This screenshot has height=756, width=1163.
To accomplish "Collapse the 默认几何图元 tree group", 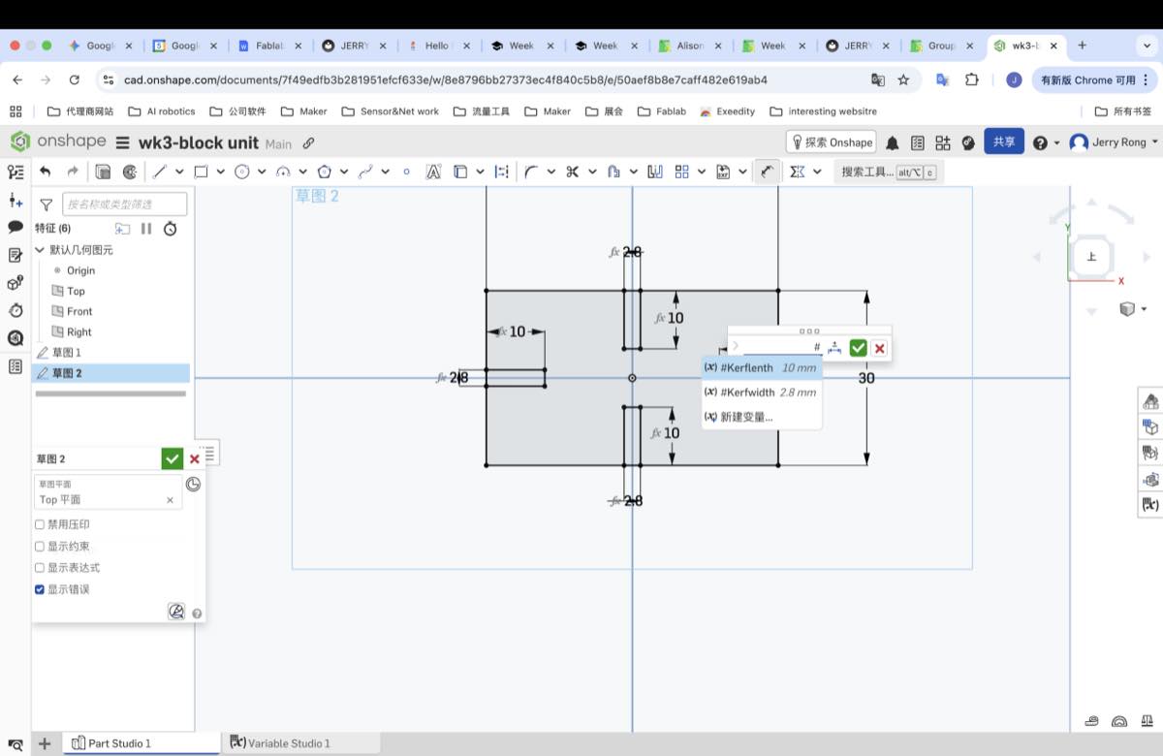I will pyautogui.click(x=40, y=250).
